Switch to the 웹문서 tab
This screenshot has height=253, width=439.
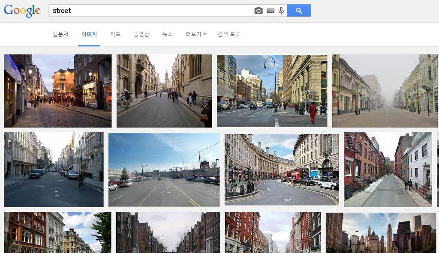(60, 34)
